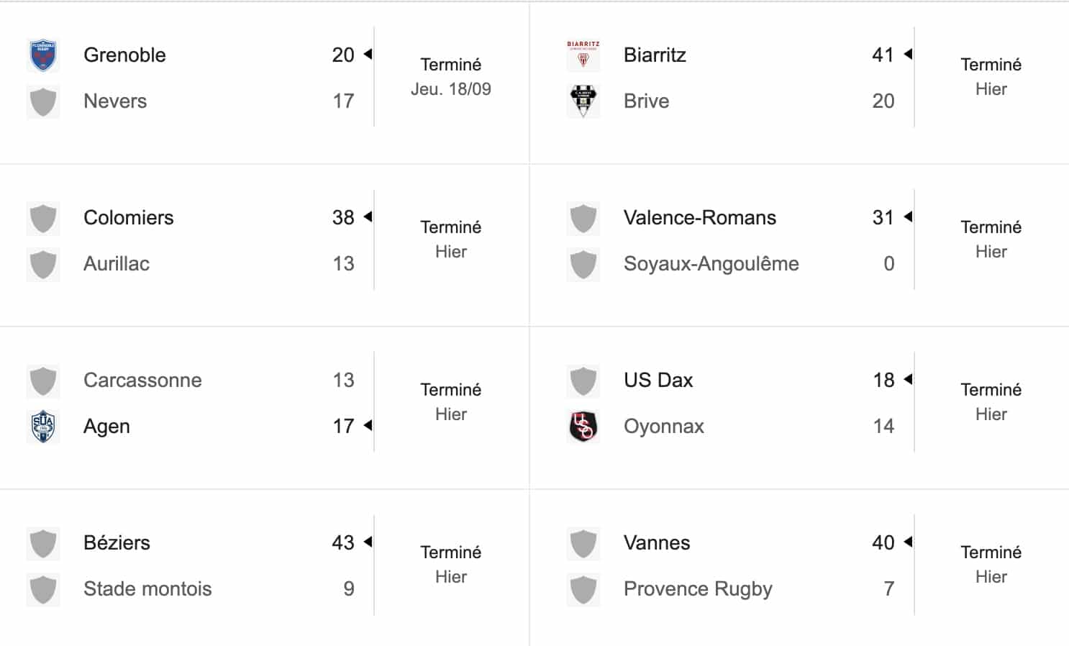Click the Oyonnax club logo
The image size is (1069, 646).
583,427
